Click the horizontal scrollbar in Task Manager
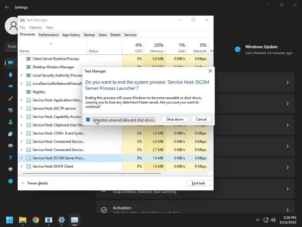302x227 pixels. 92,174
